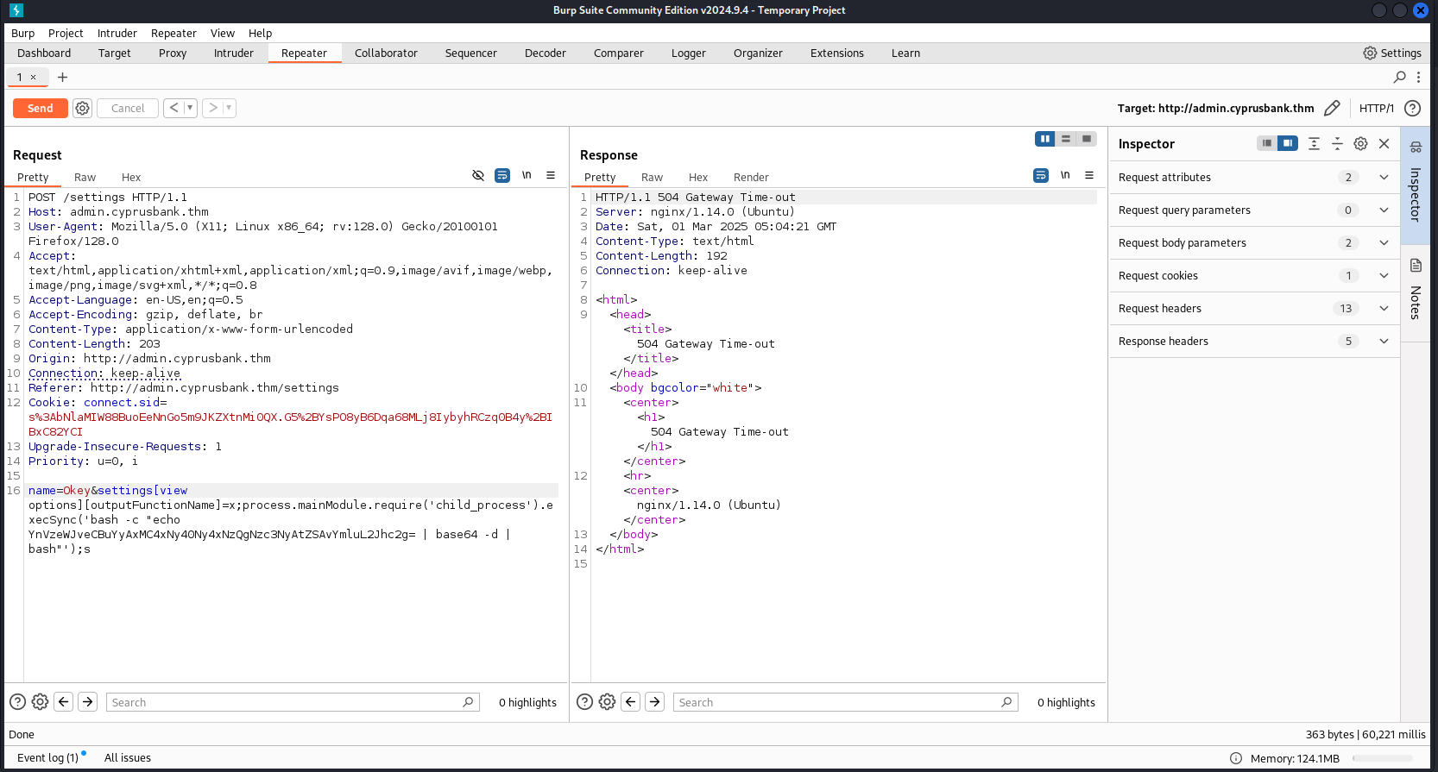Collapse all Inspector sections
Viewport: 1438px width, 772px height.
1337,143
